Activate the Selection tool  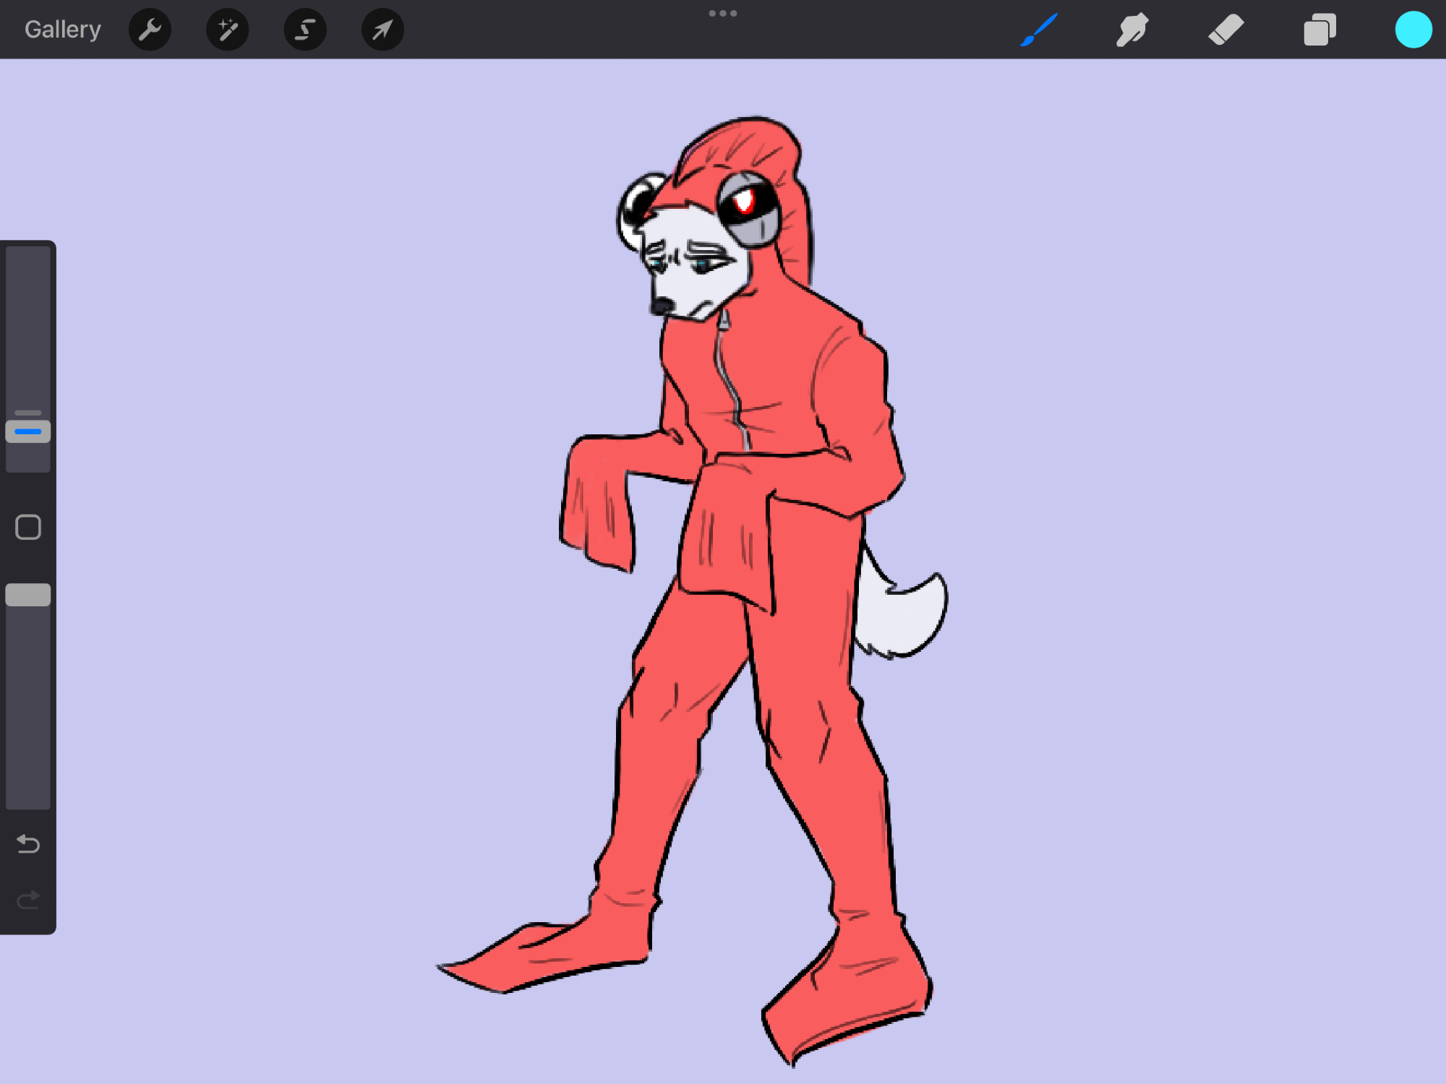pos(305,30)
